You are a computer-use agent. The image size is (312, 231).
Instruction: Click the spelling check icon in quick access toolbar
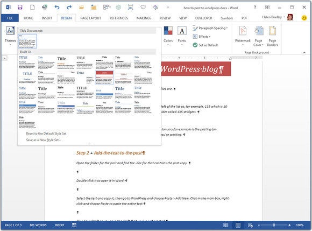click(x=155, y=8)
